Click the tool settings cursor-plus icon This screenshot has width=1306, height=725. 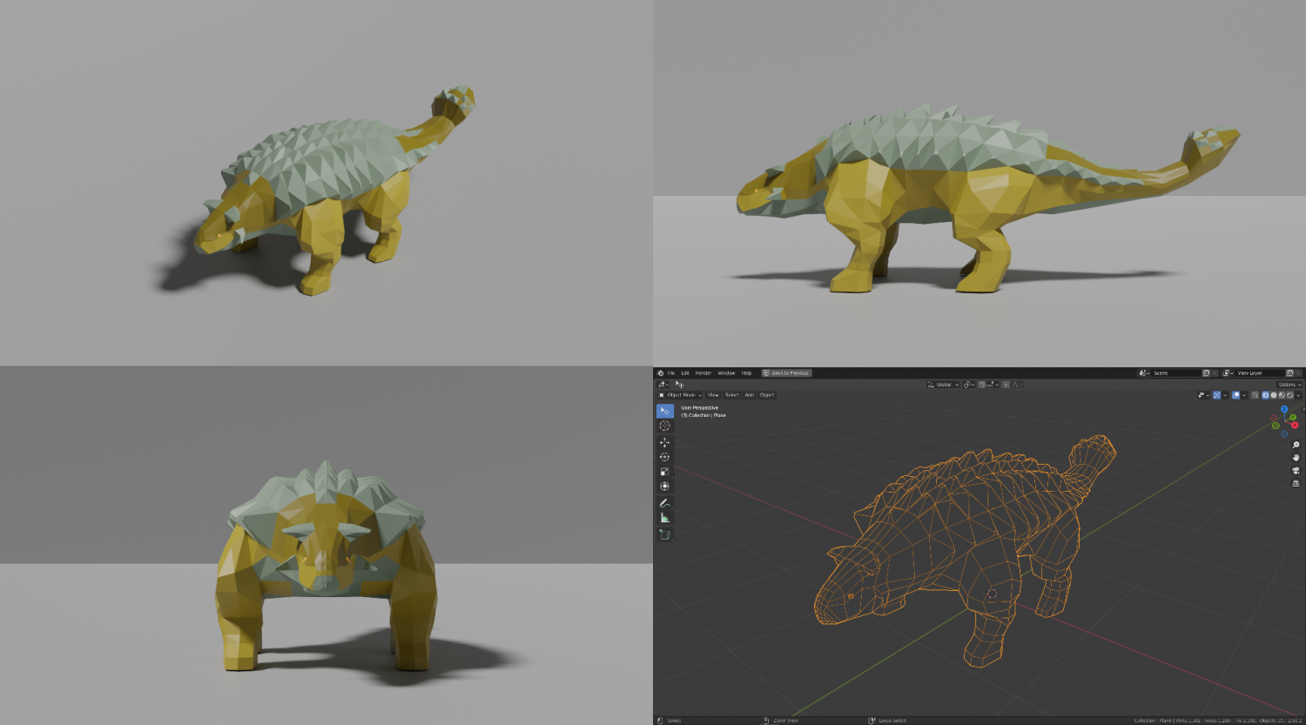click(x=680, y=385)
